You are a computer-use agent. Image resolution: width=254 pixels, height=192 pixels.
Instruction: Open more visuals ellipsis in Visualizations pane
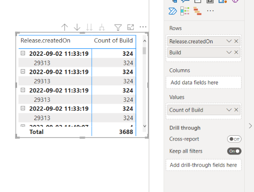[x=210, y=11]
